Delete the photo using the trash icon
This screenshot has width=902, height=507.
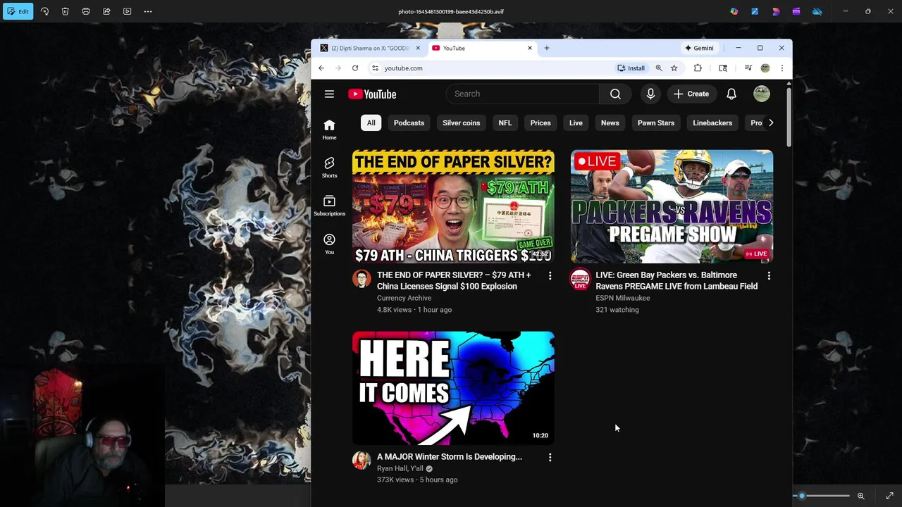(x=65, y=11)
